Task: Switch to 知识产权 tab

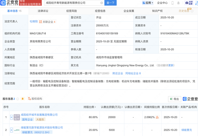Action: pos(157,11)
